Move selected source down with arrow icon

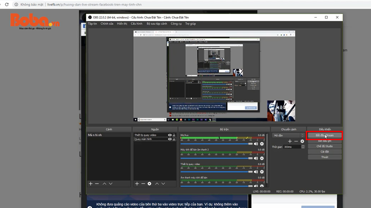click(163, 184)
